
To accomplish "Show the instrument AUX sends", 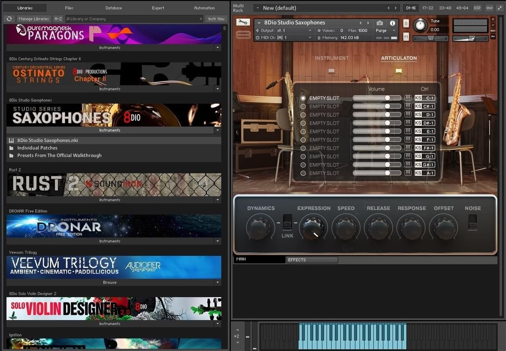I will (x=493, y=31).
